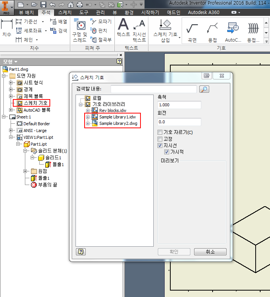
Task: Click the 축척 scale value field
Action: tap(179, 105)
